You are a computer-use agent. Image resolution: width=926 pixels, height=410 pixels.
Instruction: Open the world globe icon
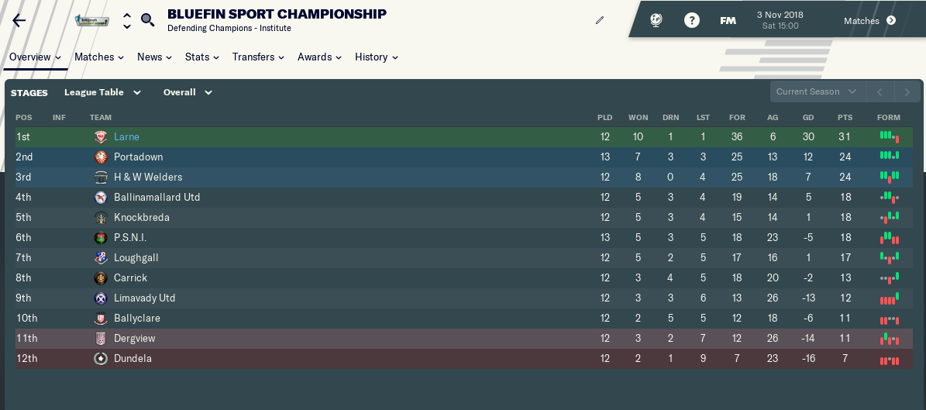(656, 21)
